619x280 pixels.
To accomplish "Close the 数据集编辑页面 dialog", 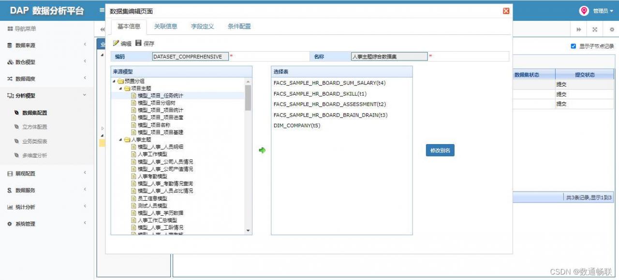I will [506, 11].
